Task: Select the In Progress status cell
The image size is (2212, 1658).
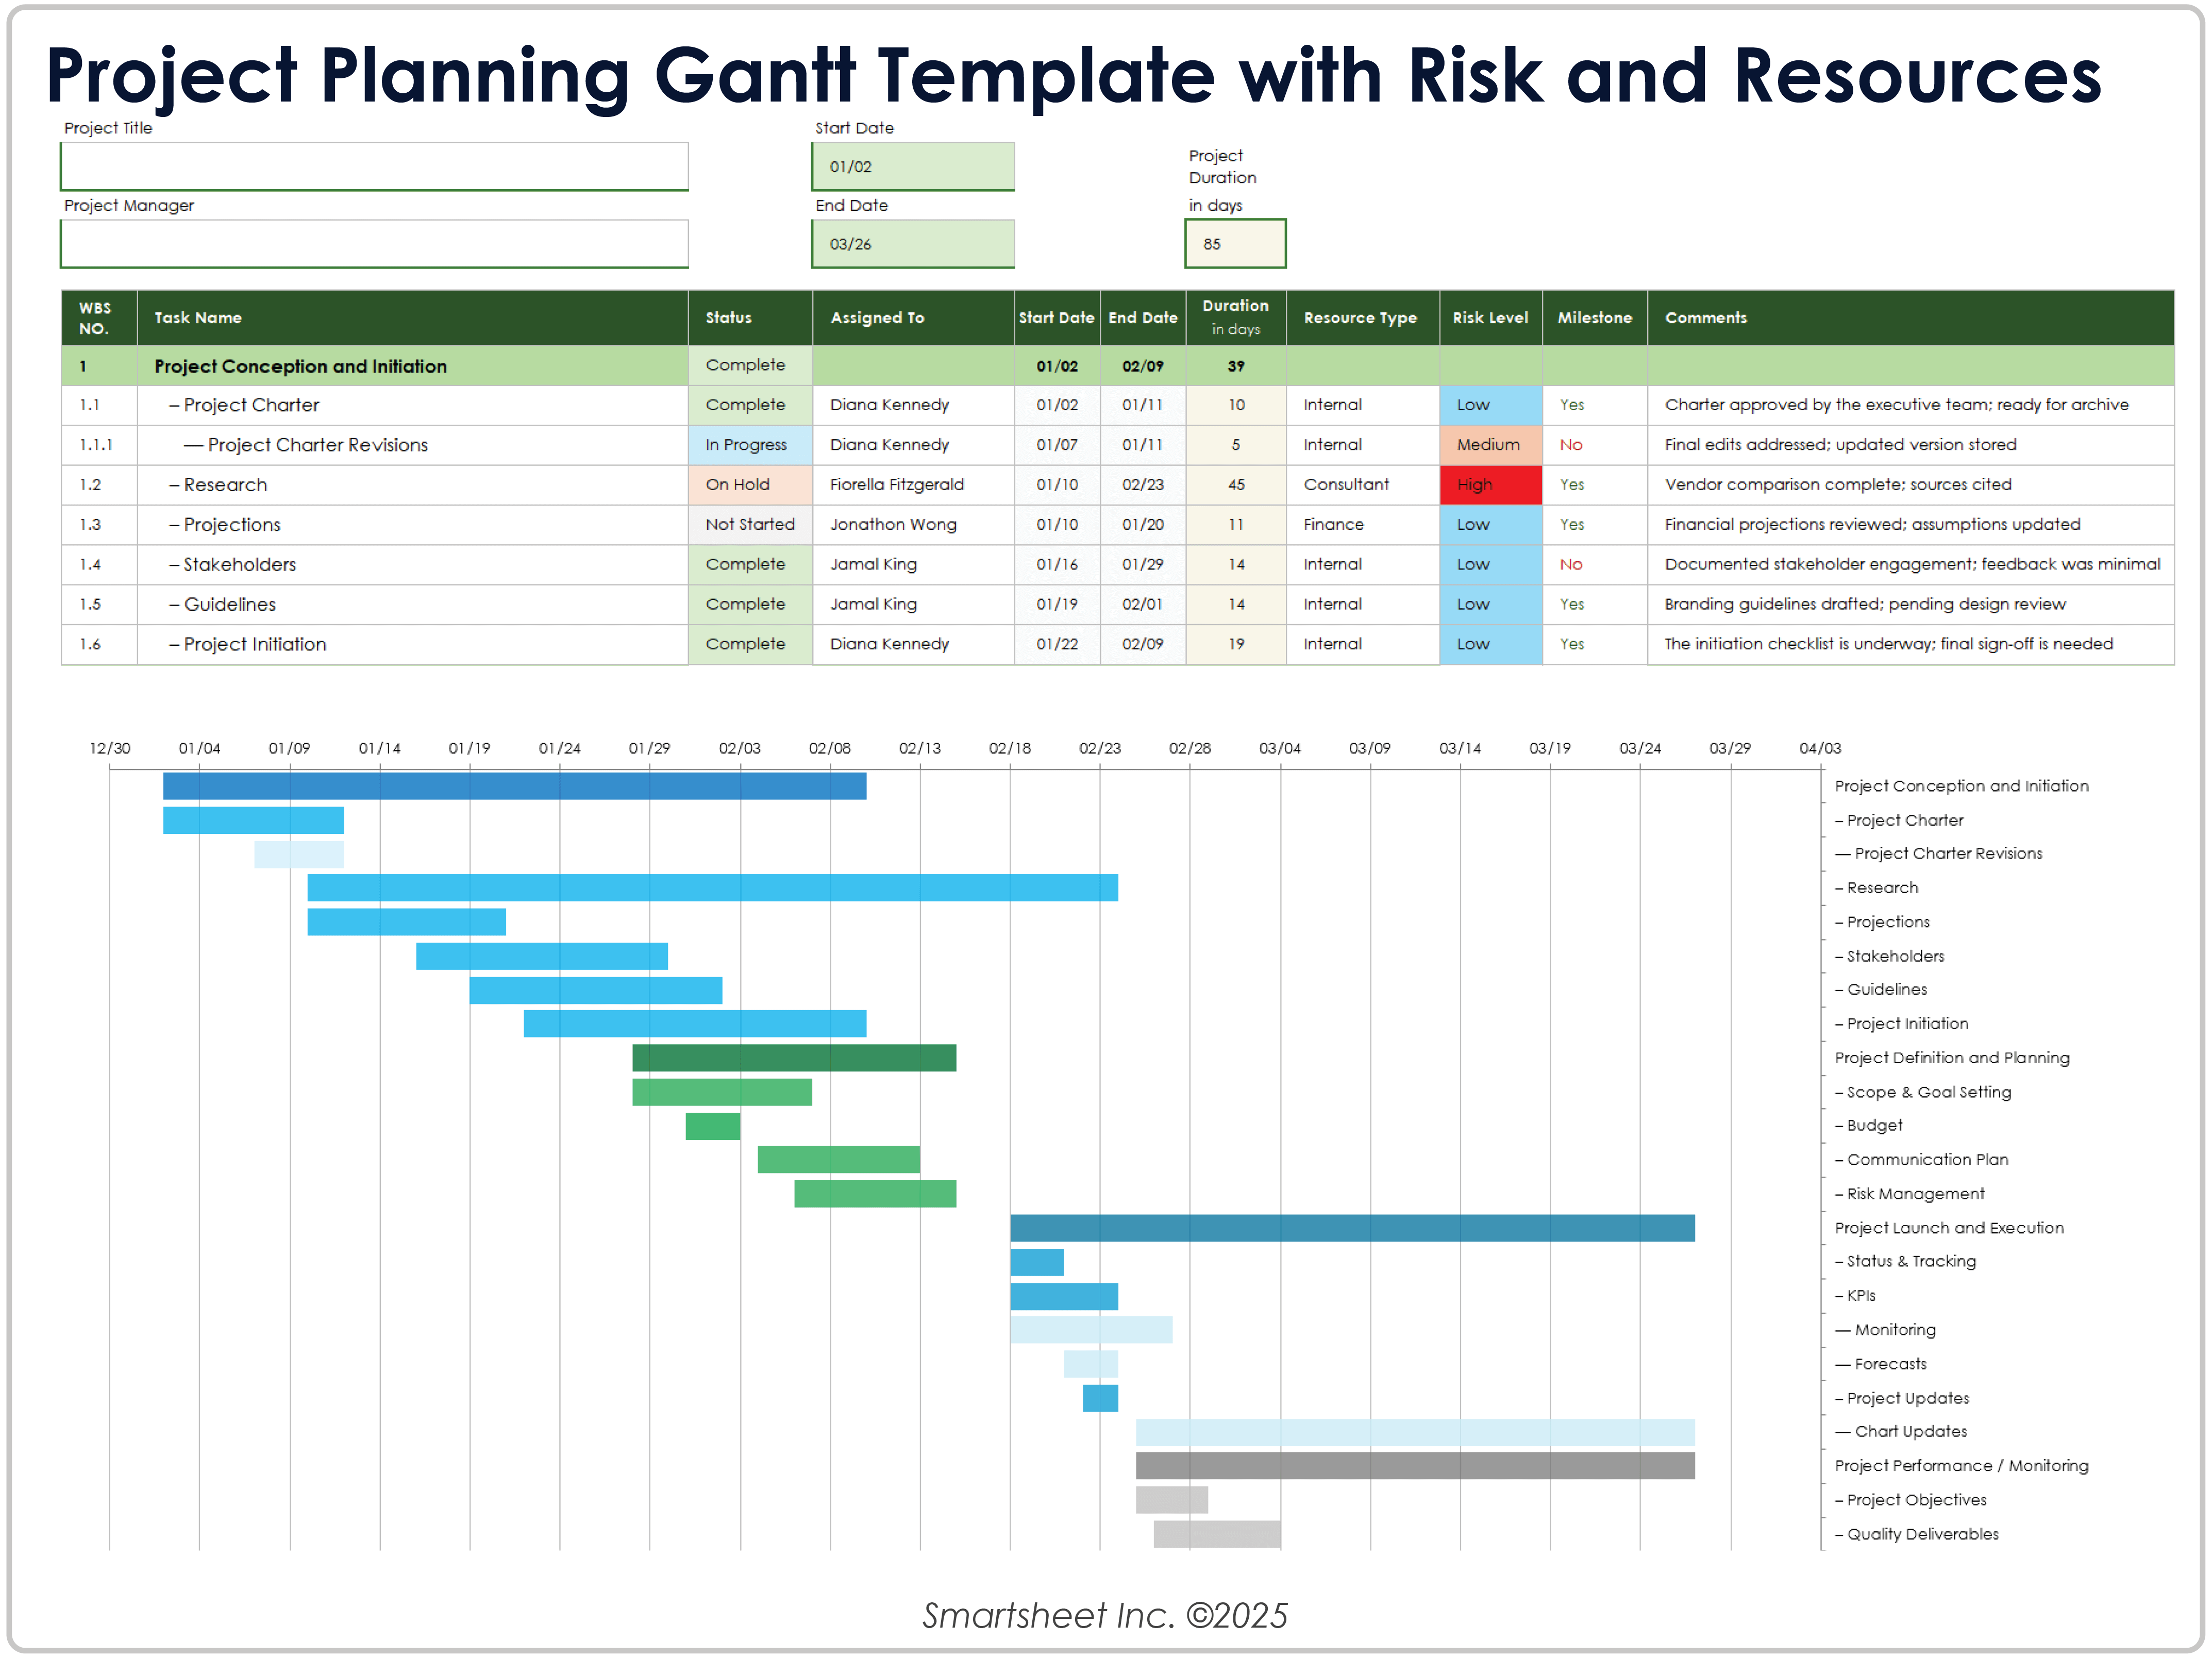Action: [x=749, y=445]
